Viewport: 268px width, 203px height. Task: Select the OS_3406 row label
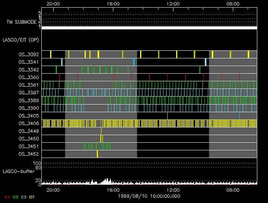click(28, 123)
